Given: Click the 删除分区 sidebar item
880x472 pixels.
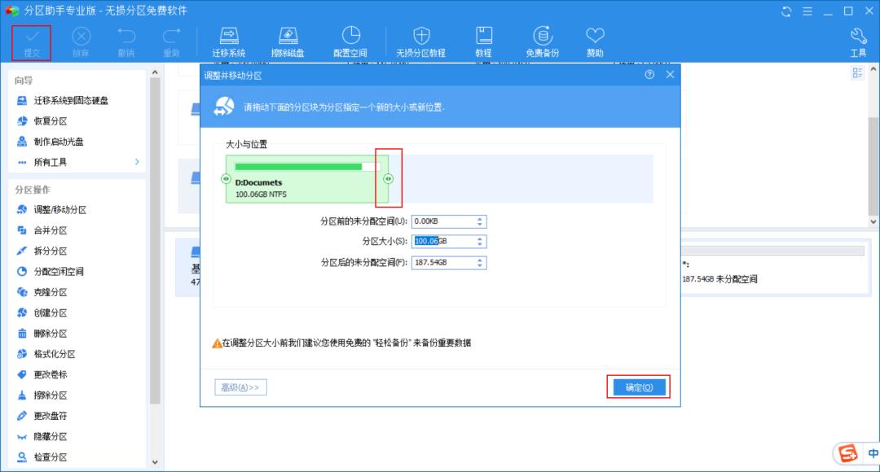Looking at the screenshot, I should pos(51,332).
